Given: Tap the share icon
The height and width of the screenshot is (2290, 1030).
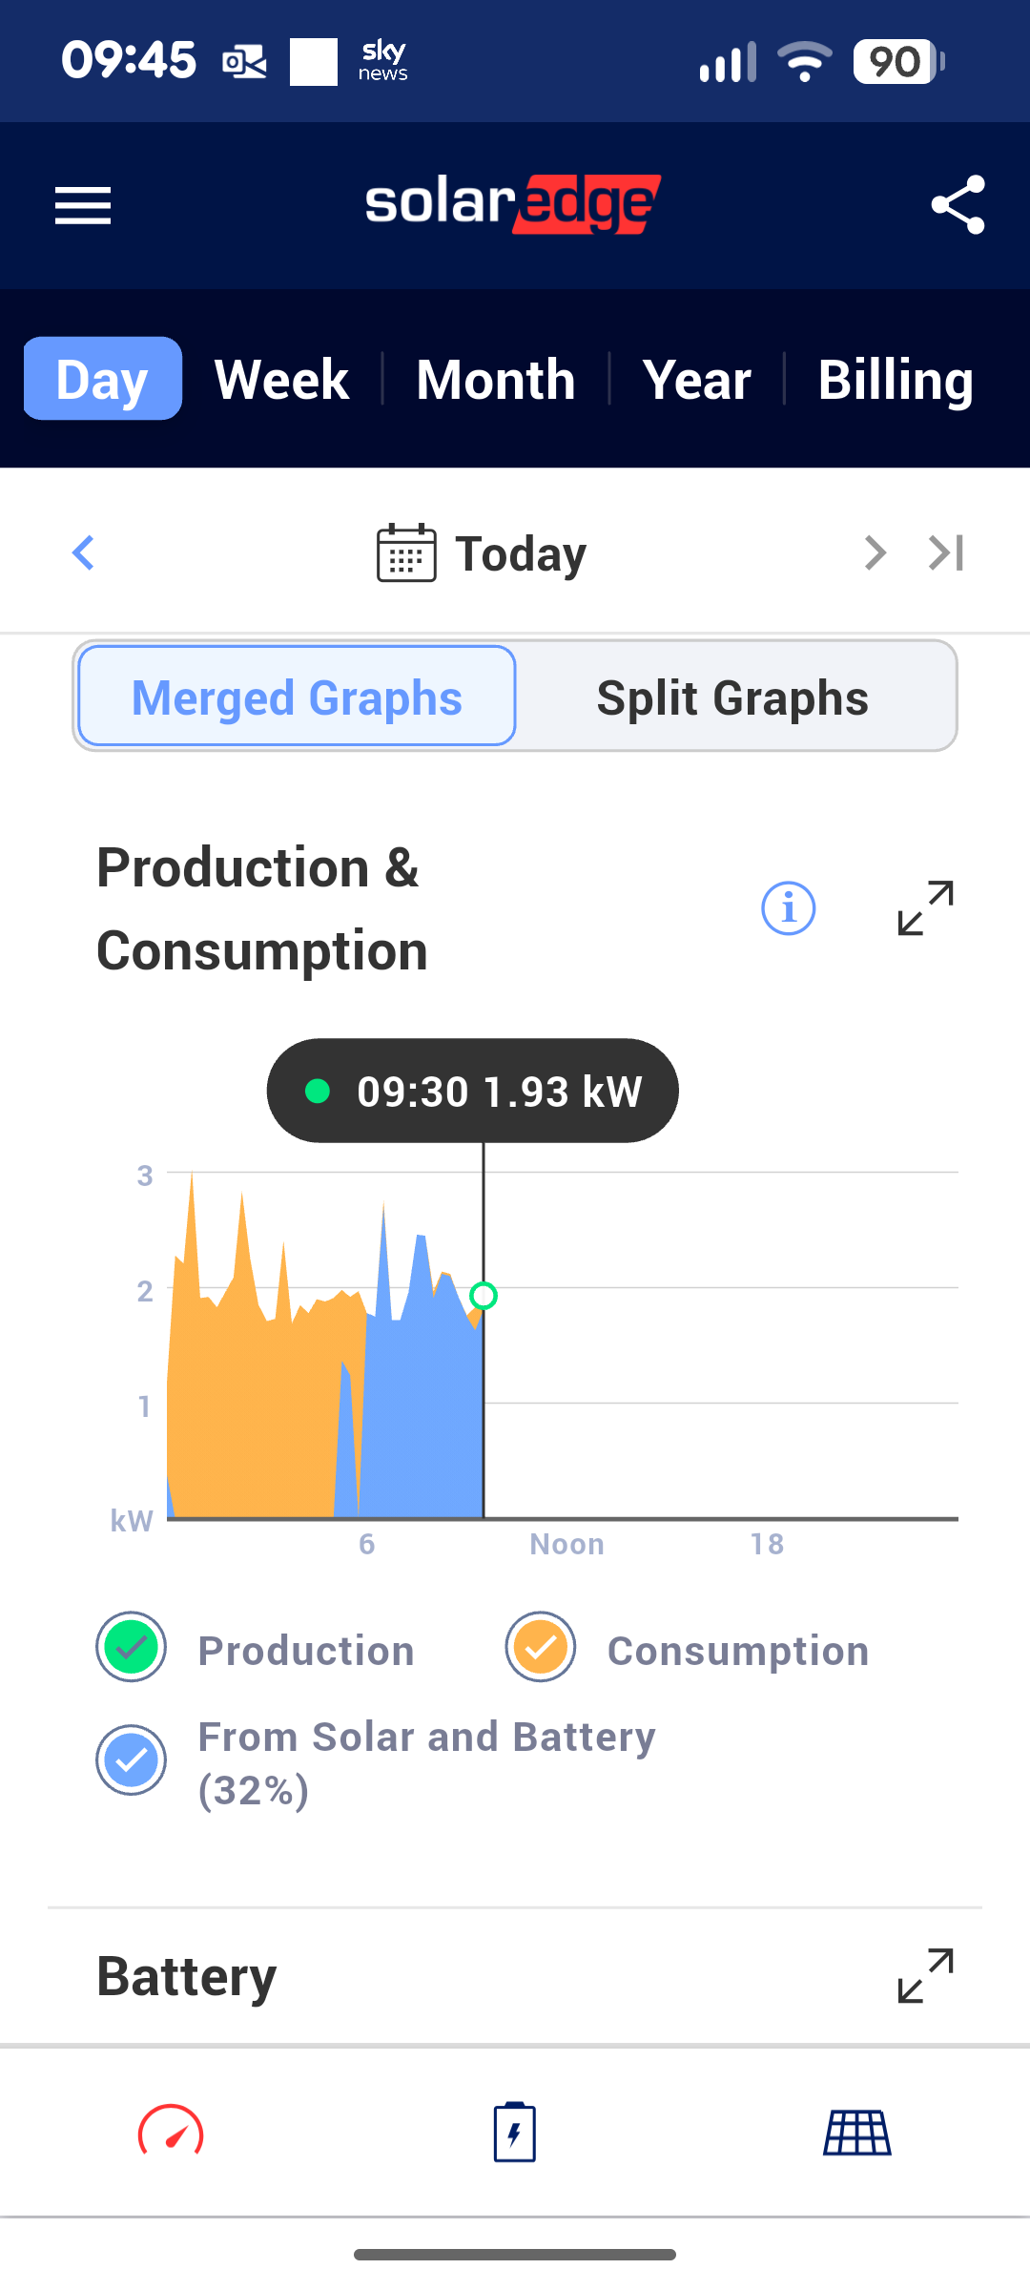Looking at the screenshot, I should point(958,205).
